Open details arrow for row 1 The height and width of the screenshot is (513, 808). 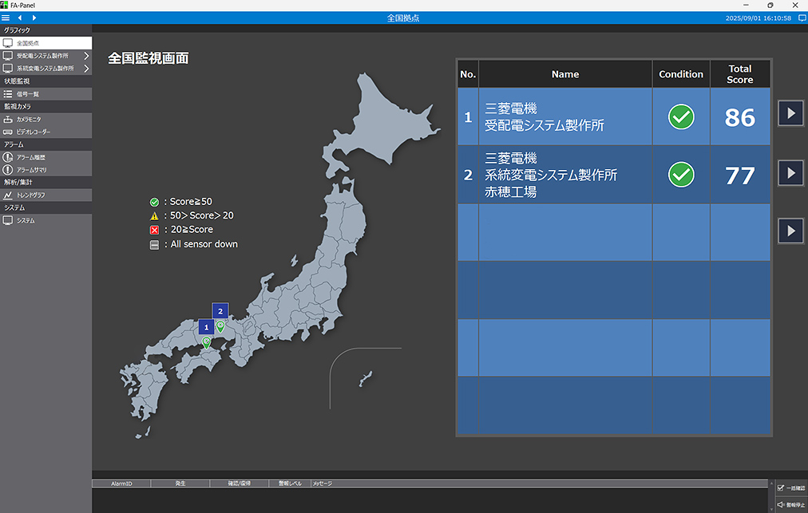pyautogui.click(x=790, y=114)
